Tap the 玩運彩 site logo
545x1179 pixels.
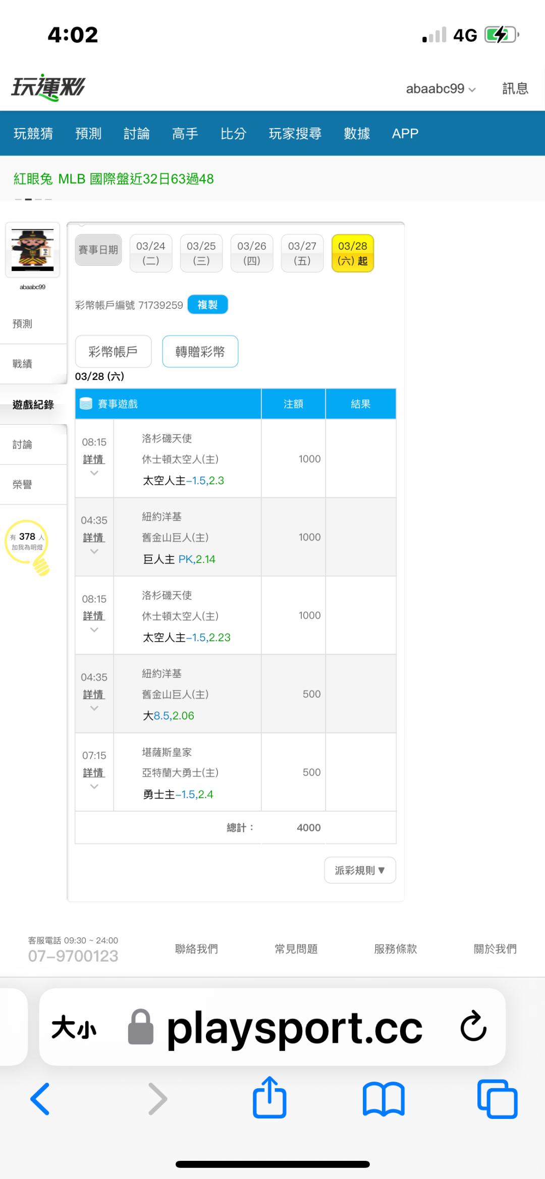48,88
